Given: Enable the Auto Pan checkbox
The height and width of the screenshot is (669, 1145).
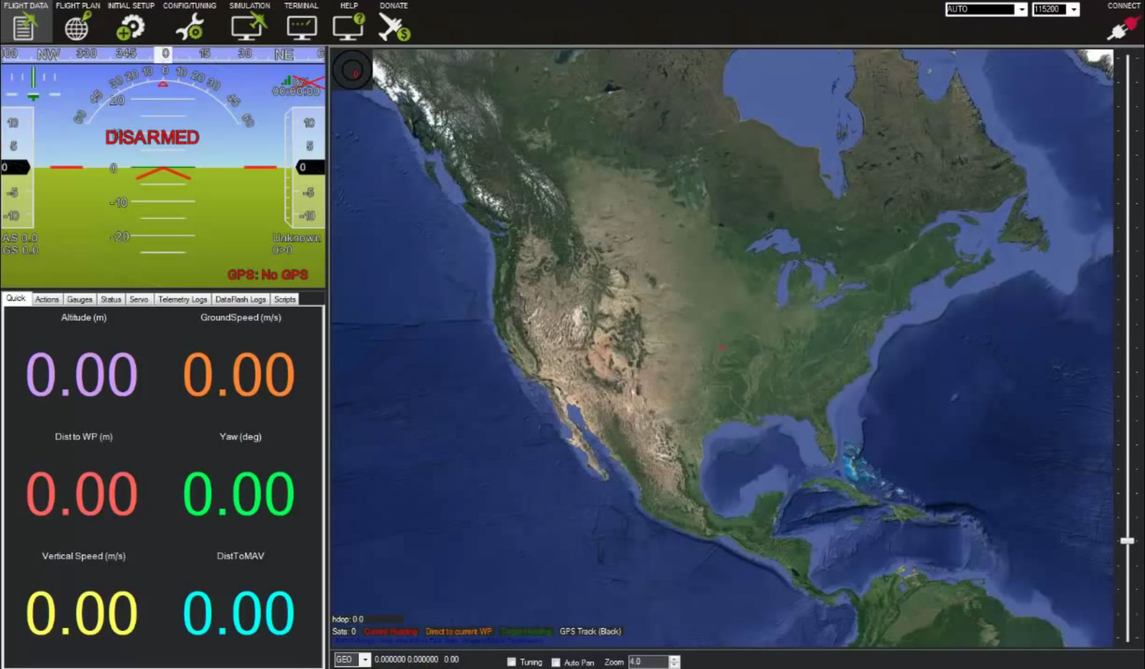Looking at the screenshot, I should [556, 662].
